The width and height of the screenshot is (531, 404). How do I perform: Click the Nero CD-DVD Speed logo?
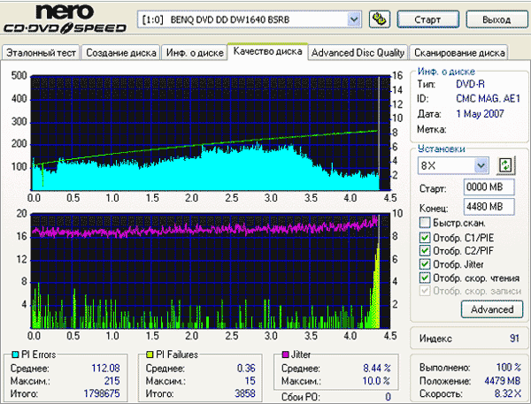(x=65, y=19)
